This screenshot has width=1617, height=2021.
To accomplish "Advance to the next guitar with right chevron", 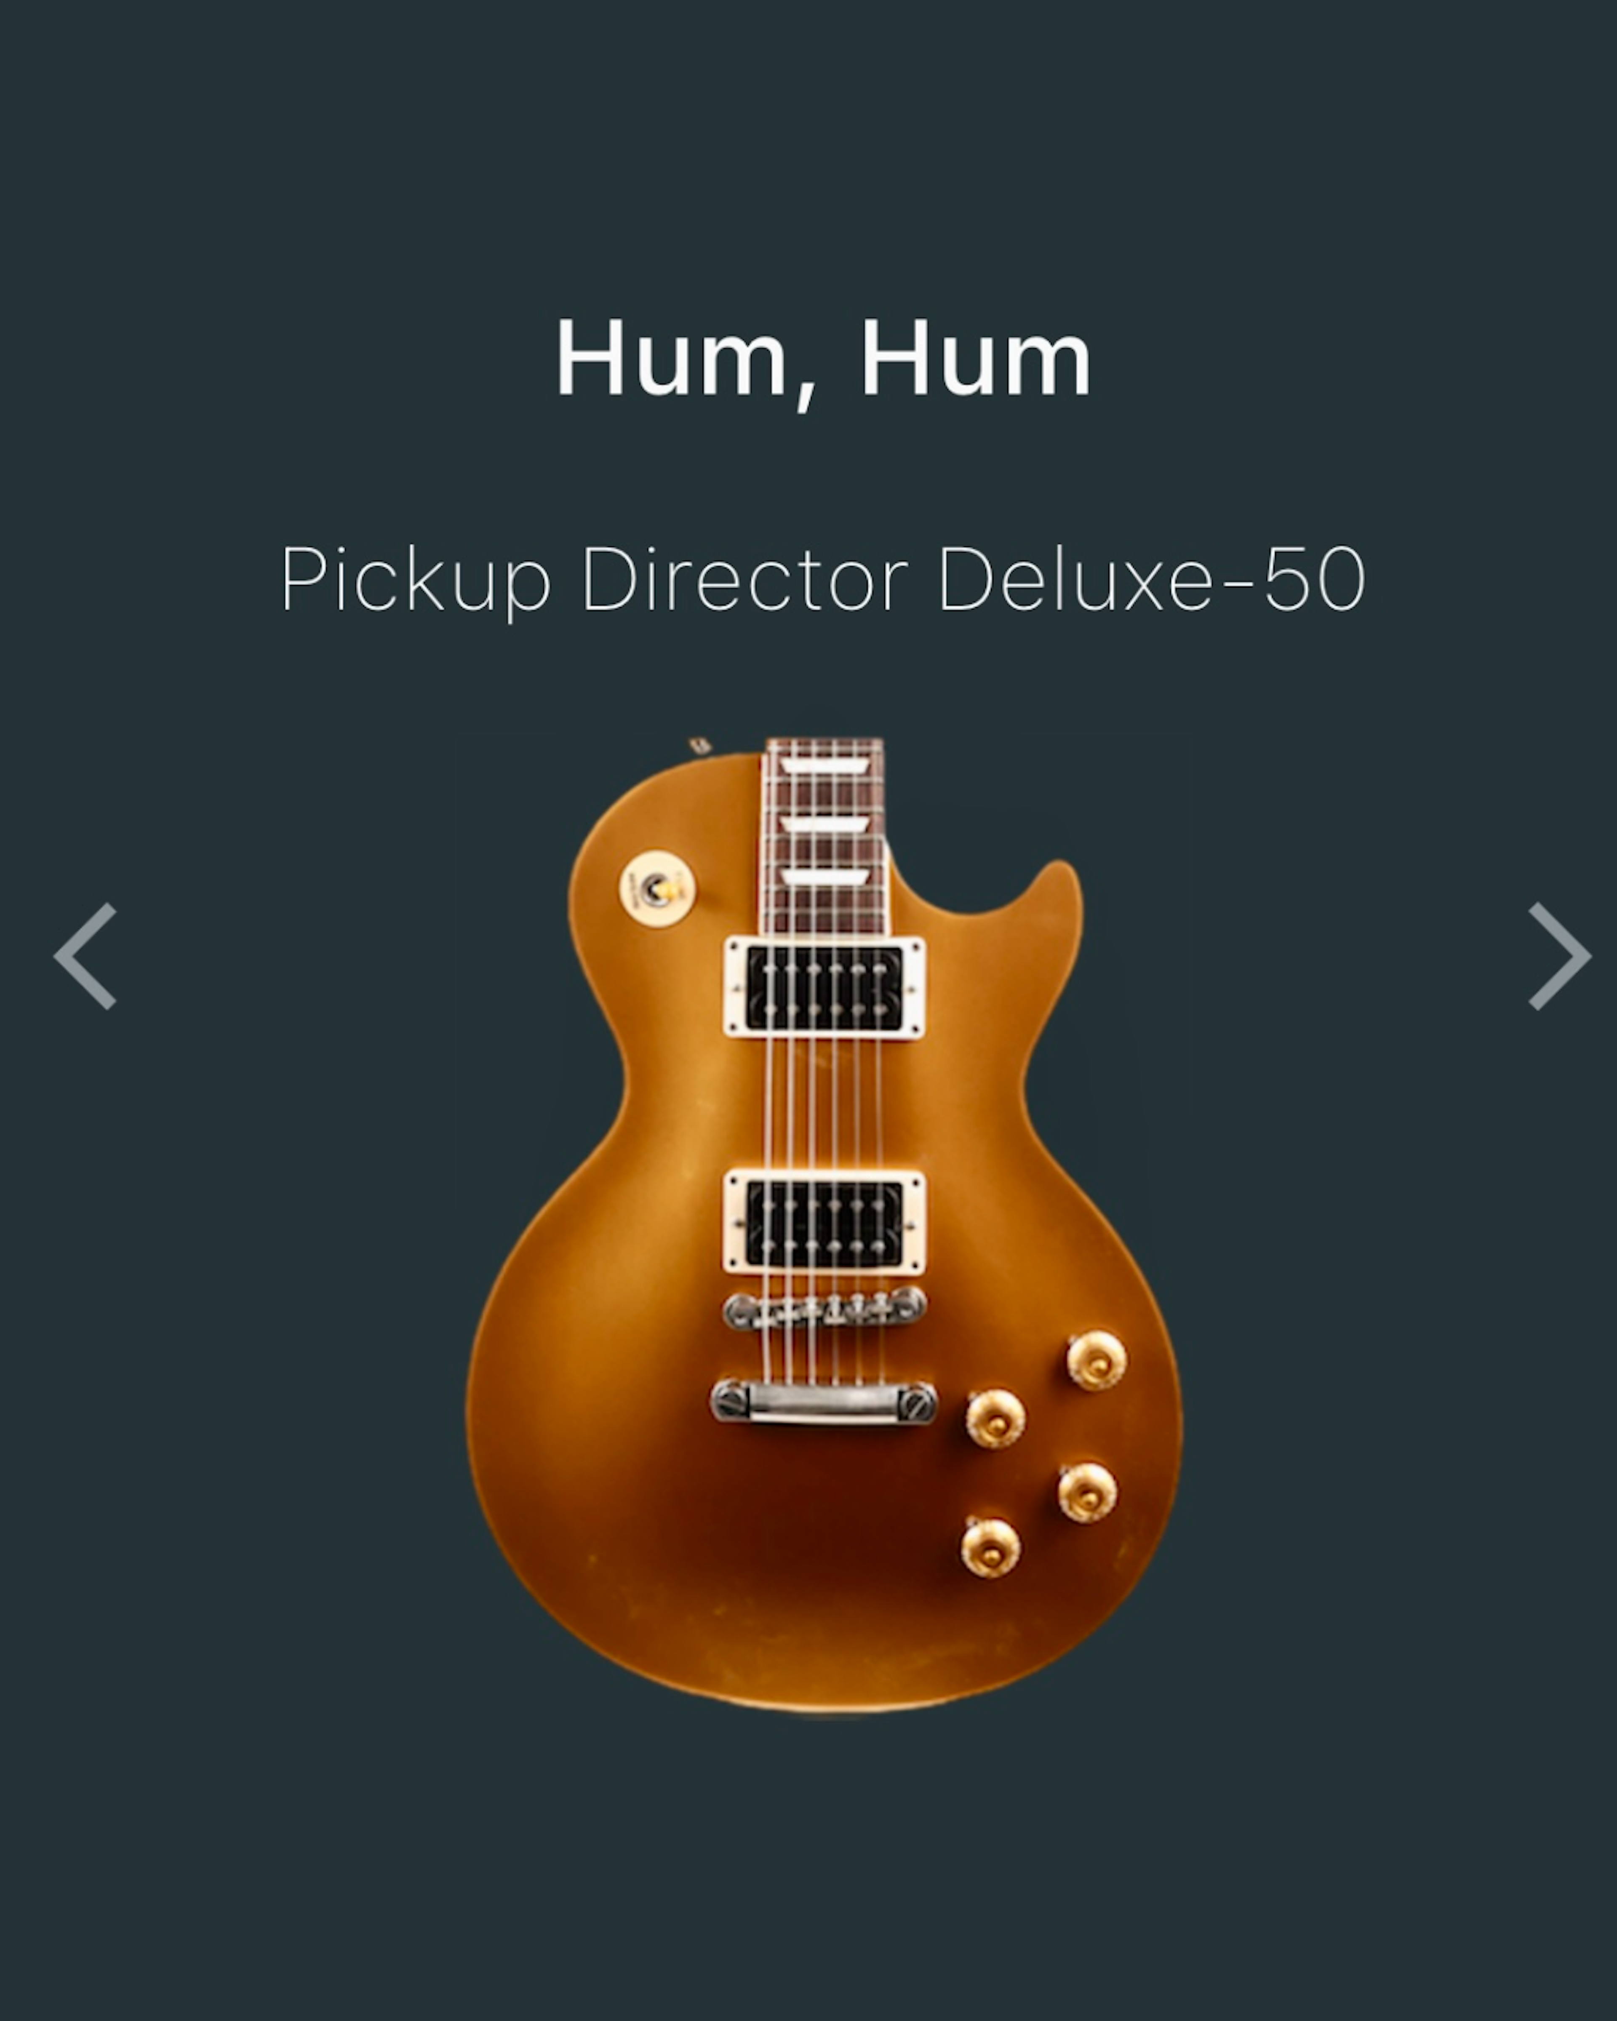I will click(1560, 956).
